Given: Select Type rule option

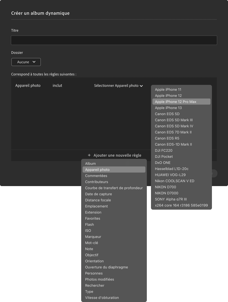Looking at the screenshot, I should click(x=114, y=291).
